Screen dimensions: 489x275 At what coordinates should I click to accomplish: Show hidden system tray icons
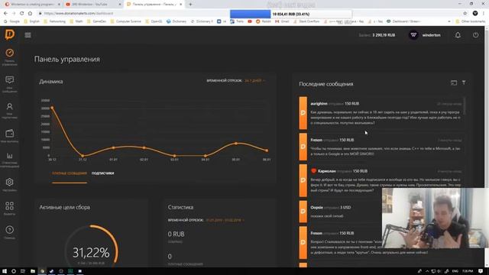pos(427,271)
